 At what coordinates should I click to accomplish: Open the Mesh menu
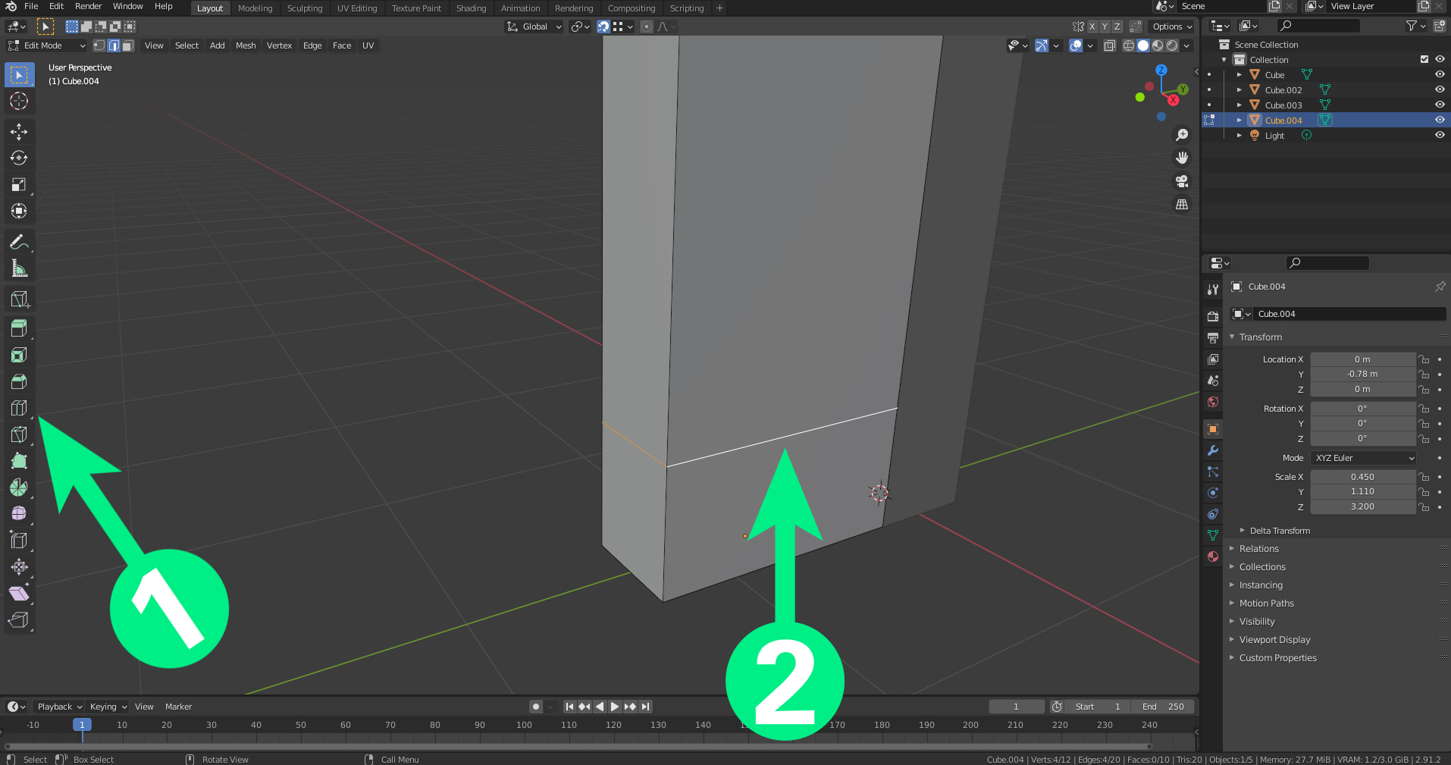pyautogui.click(x=246, y=45)
